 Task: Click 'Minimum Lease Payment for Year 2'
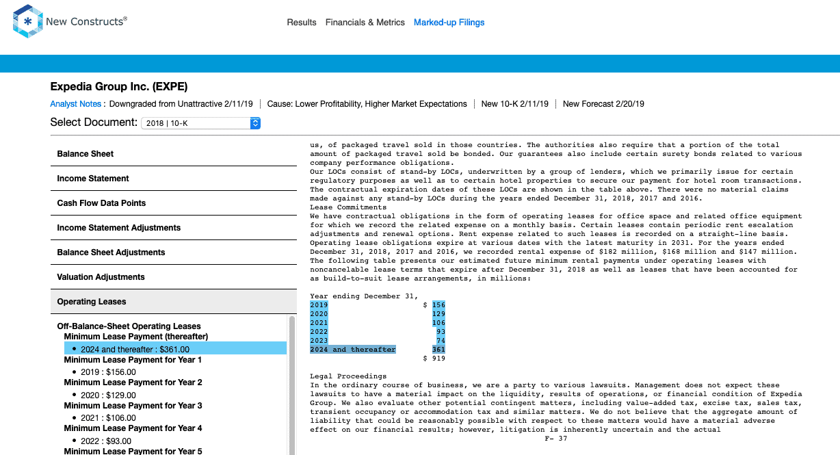[x=133, y=382]
